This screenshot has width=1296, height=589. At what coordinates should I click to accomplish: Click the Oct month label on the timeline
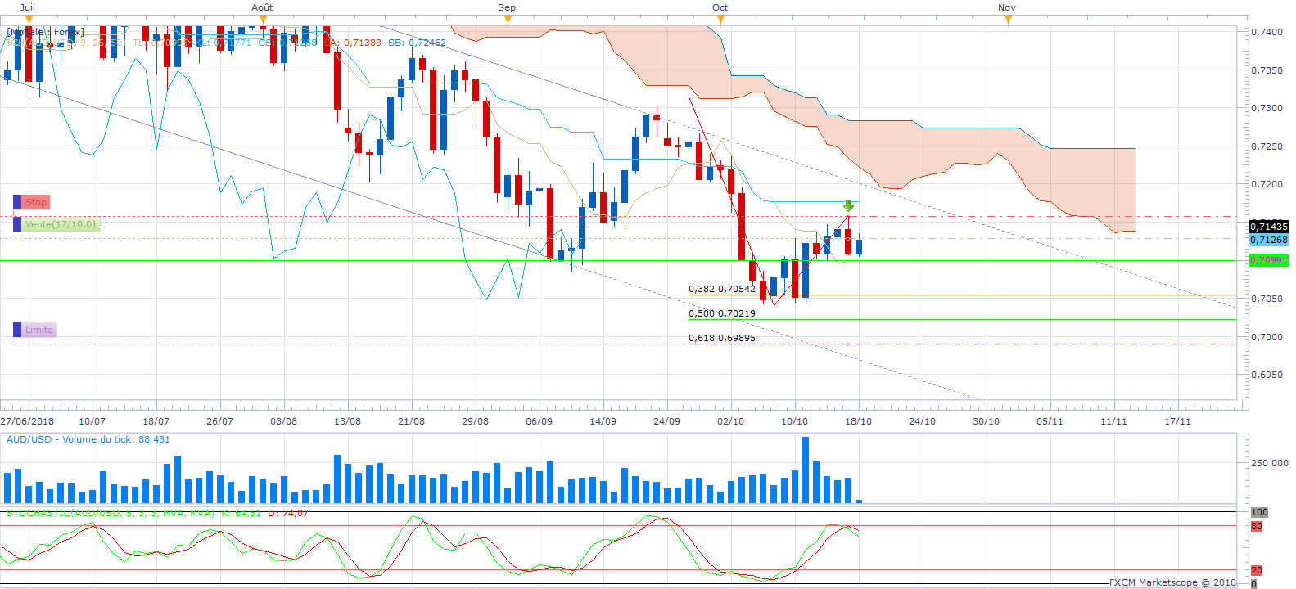pyautogui.click(x=720, y=7)
